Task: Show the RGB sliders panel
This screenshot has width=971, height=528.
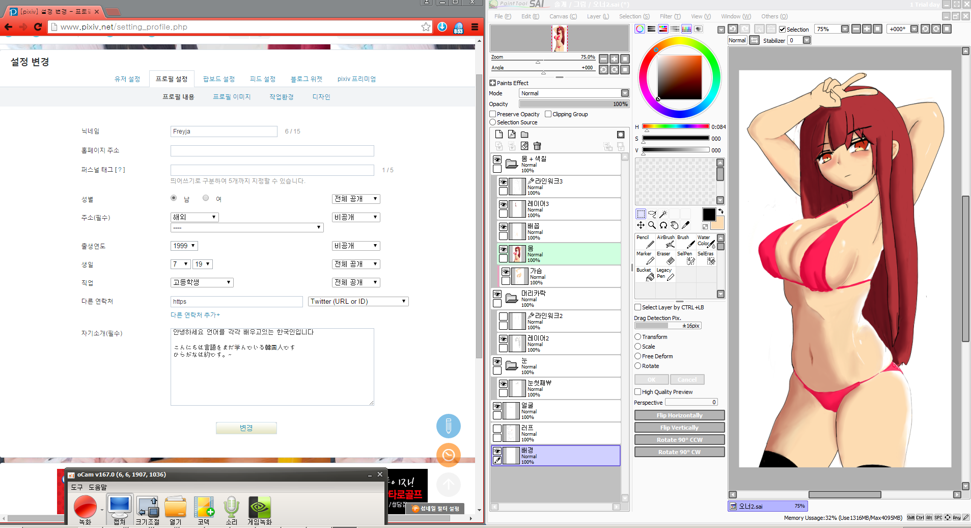Action: [651, 29]
